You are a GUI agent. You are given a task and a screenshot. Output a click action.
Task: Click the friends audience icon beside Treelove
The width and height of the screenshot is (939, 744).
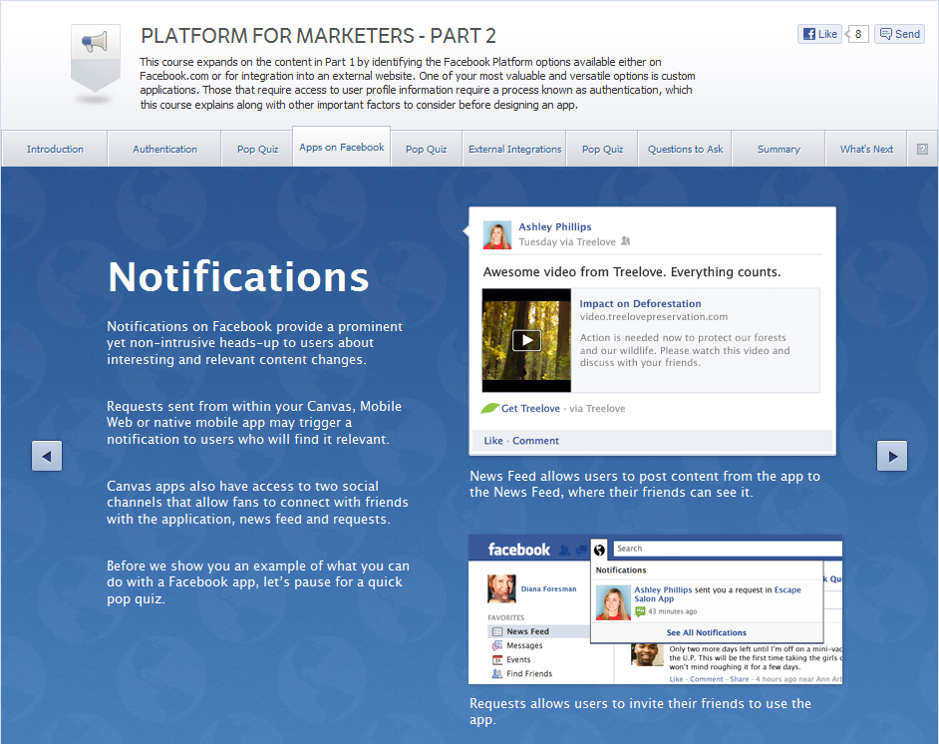[x=626, y=240]
